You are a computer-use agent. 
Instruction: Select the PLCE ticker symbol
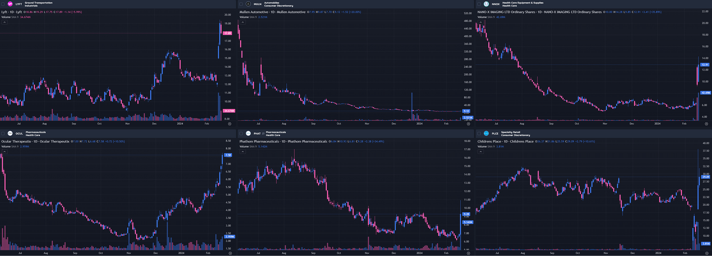coord(495,133)
